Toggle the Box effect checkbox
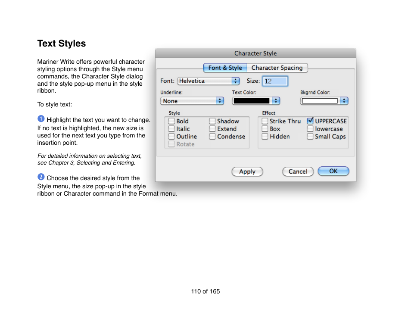 [x=265, y=129]
